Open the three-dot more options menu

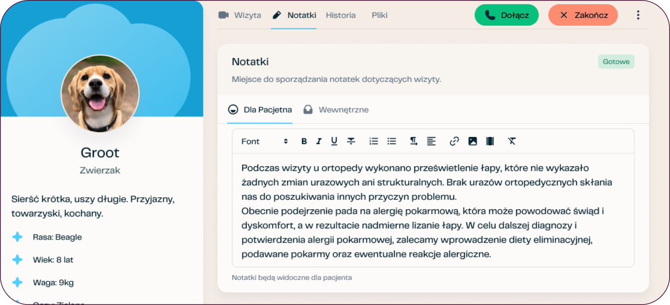638,15
